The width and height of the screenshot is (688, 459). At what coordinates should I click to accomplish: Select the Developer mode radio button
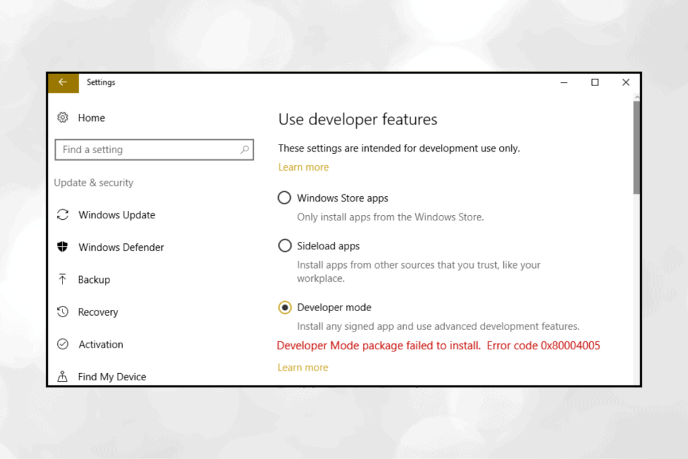pos(284,308)
